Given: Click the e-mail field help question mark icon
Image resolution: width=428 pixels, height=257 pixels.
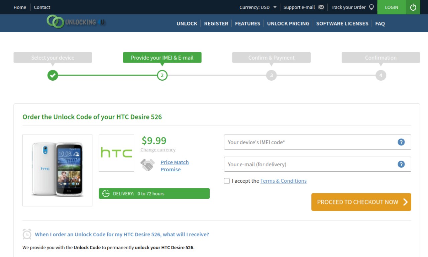Looking at the screenshot, I should [401, 164].
